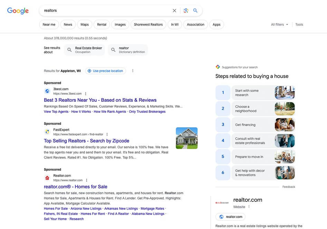The image size is (327, 229).
Task: Click inside the search field containing realtors
Action: 104,11
